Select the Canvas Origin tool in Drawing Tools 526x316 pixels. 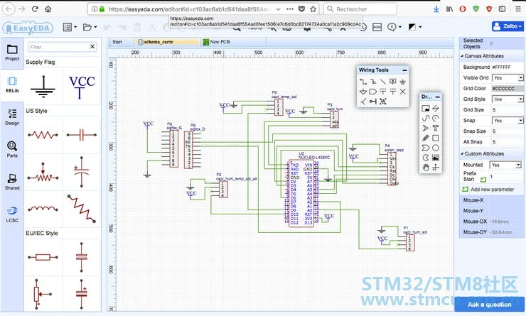tap(436, 168)
